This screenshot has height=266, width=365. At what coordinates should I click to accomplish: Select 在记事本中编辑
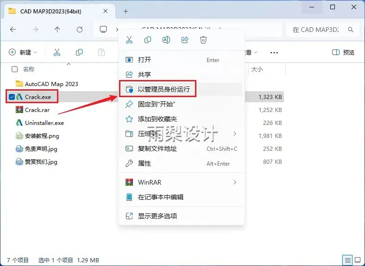click(x=182, y=197)
